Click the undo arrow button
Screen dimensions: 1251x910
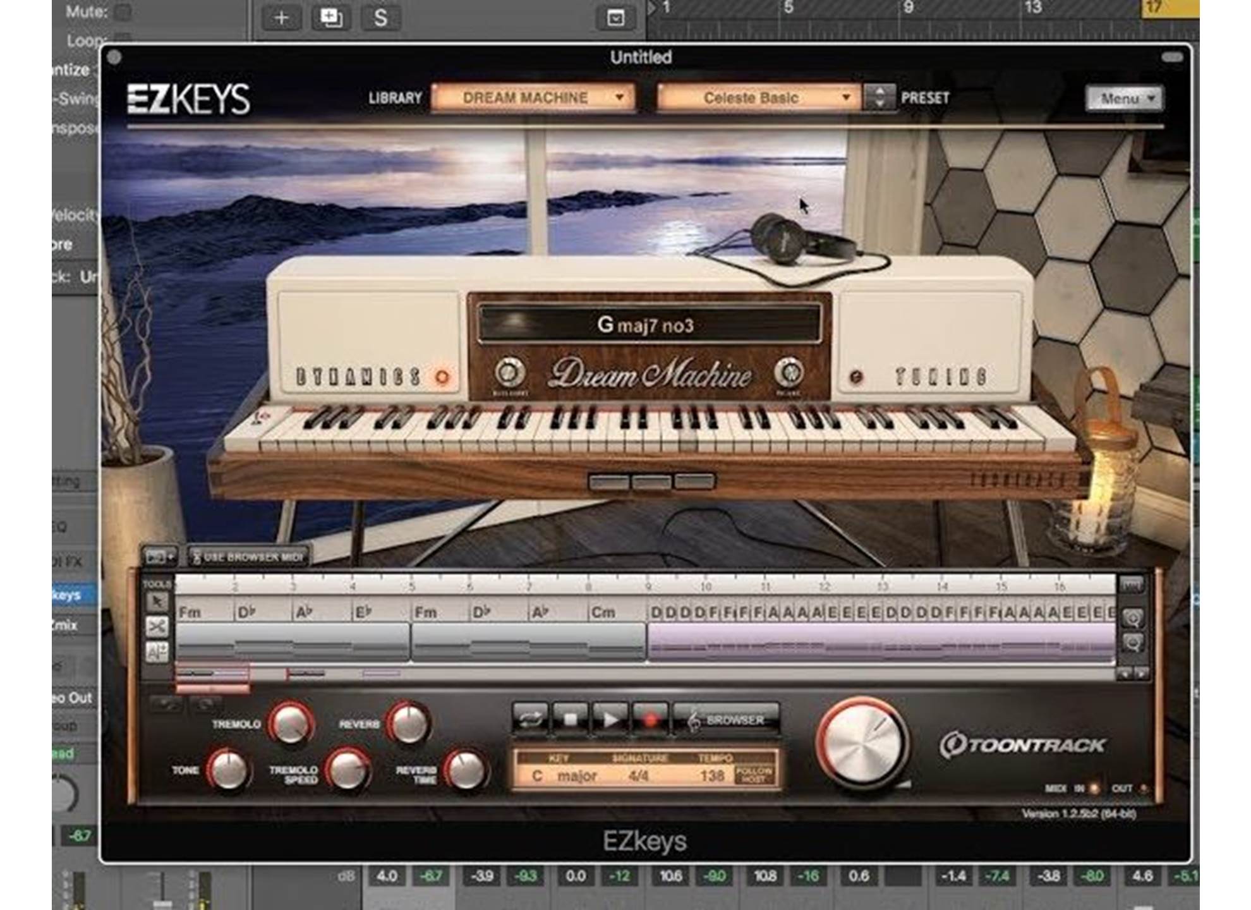(x=166, y=703)
